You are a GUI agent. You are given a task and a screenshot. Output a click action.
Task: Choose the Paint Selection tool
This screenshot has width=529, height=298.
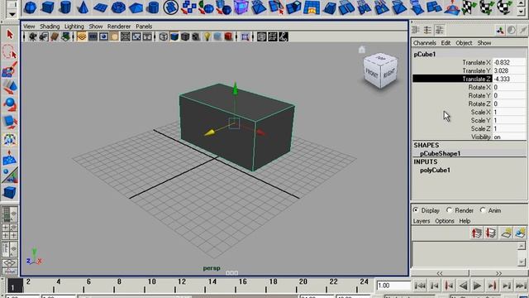pos(9,70)
